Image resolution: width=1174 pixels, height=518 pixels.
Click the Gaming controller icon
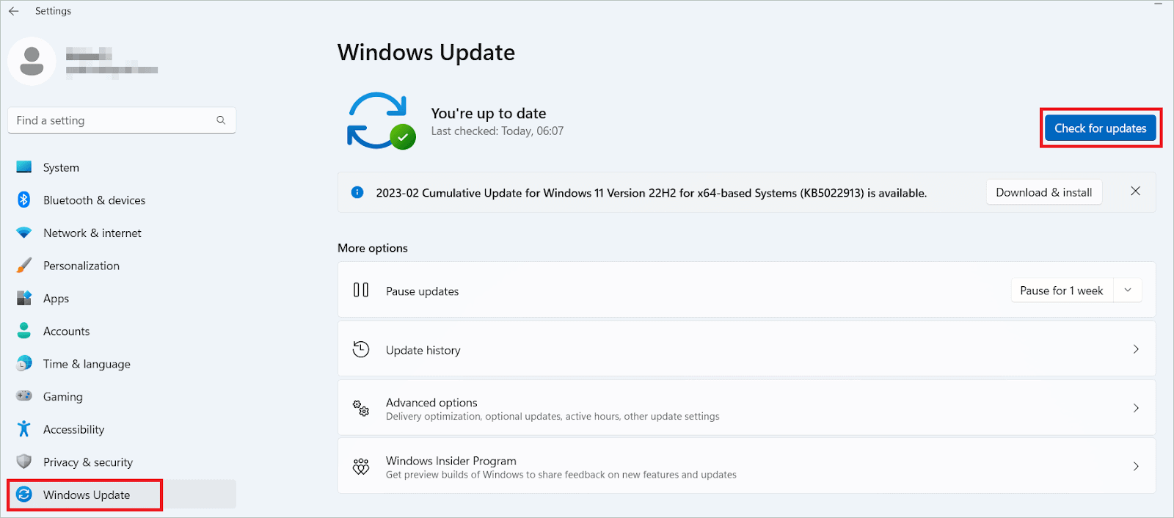24,396
